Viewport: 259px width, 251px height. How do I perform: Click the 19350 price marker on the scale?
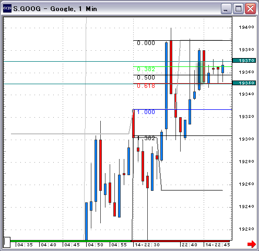coord(244,83)
